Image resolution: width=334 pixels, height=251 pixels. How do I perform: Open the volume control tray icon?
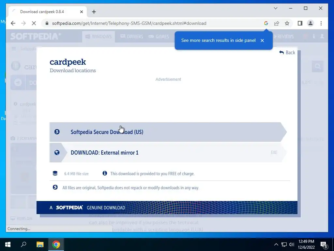coord(292,244)
